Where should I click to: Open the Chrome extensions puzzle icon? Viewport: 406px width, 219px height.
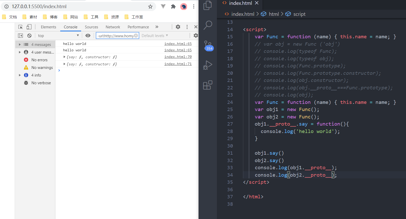(173, 6)
